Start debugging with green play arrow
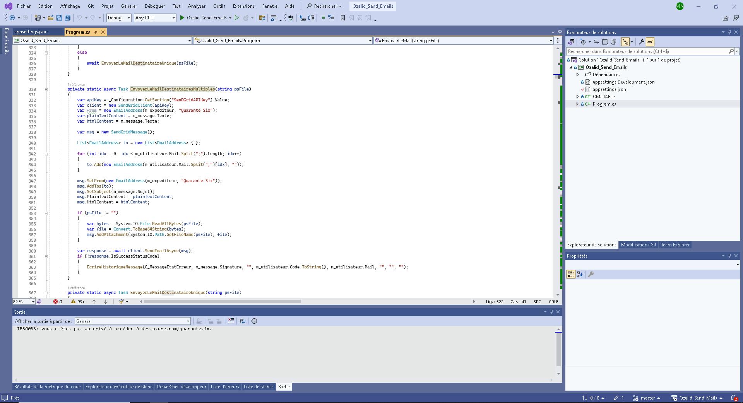Viewport: 743px width, 403px height. 182,18
